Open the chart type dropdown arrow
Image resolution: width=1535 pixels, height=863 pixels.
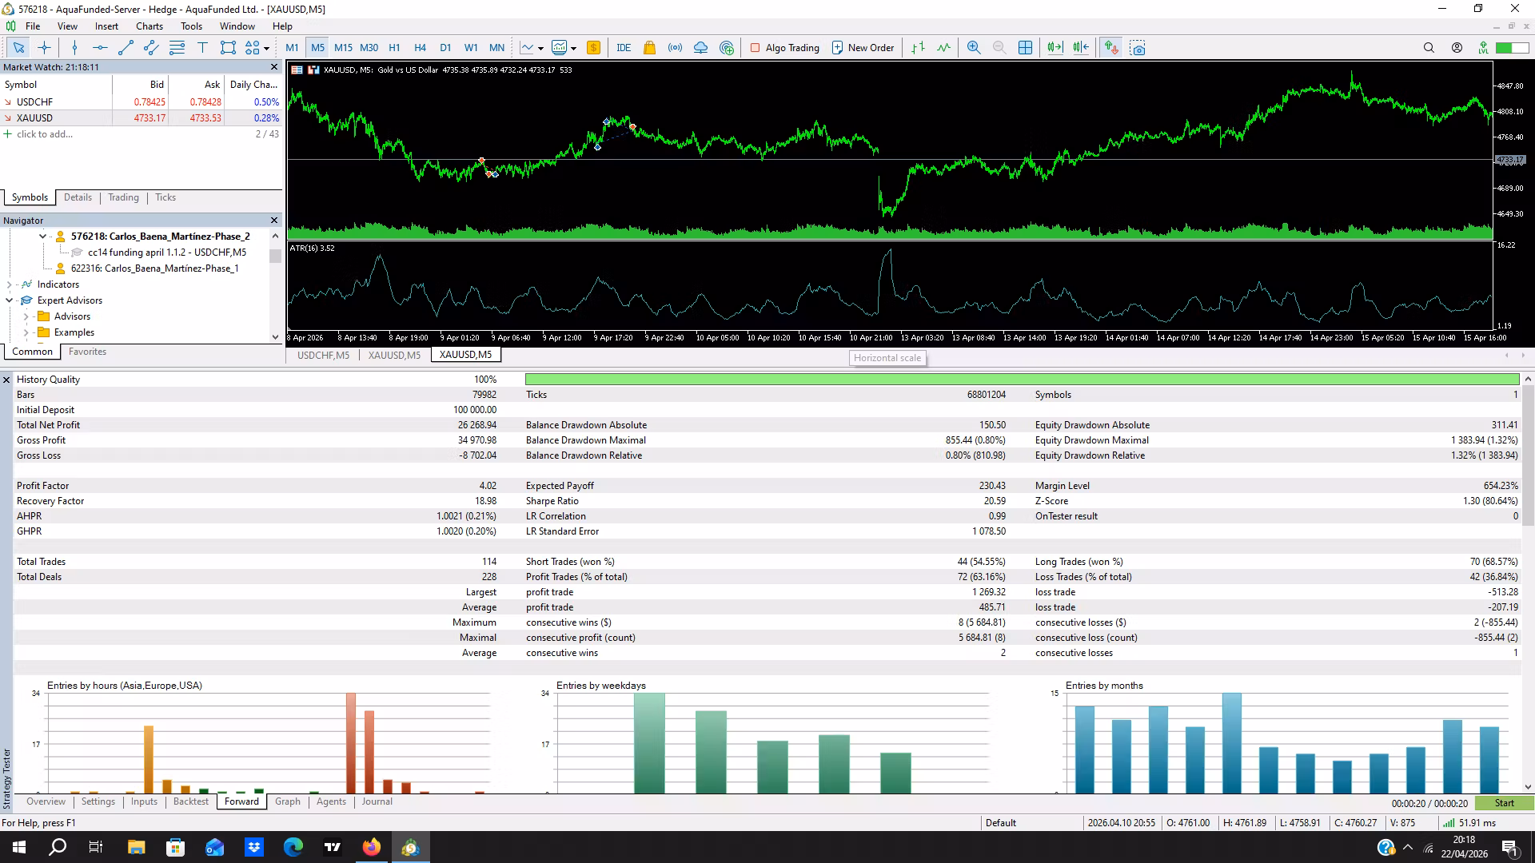pos(541,48)
